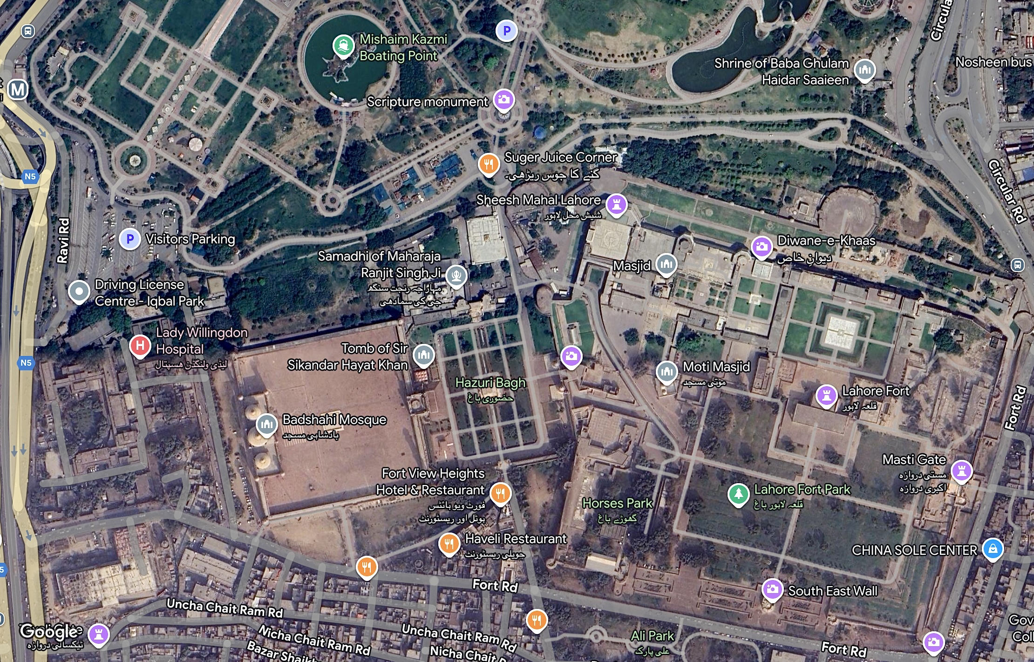Click the Suger Juice Corner food marker

tap(489, 164)
